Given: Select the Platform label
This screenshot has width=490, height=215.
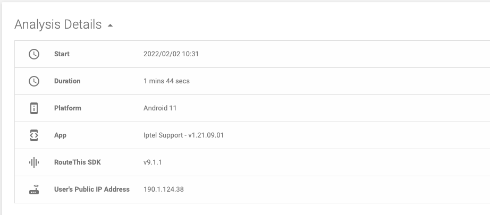Looking at the screenshot, I should click(x=67, y=108).
